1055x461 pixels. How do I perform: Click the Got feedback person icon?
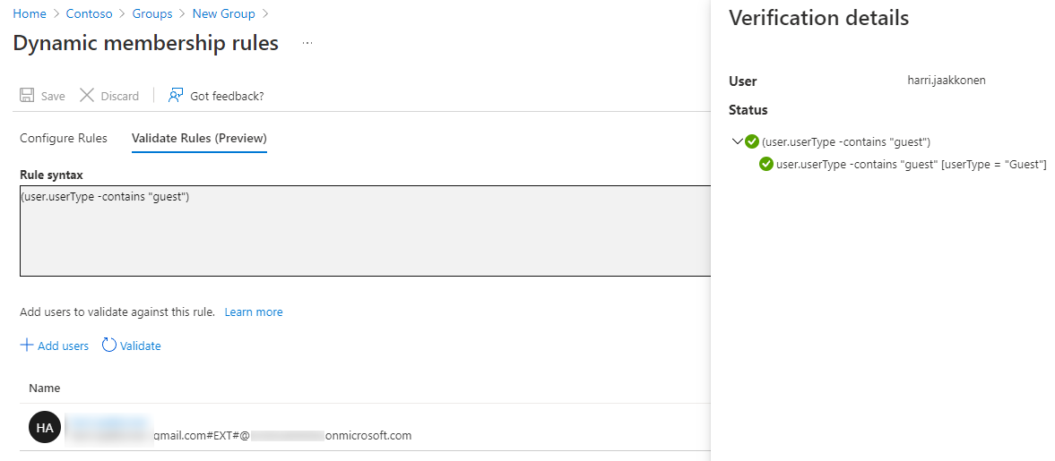(x=176, y=96)
